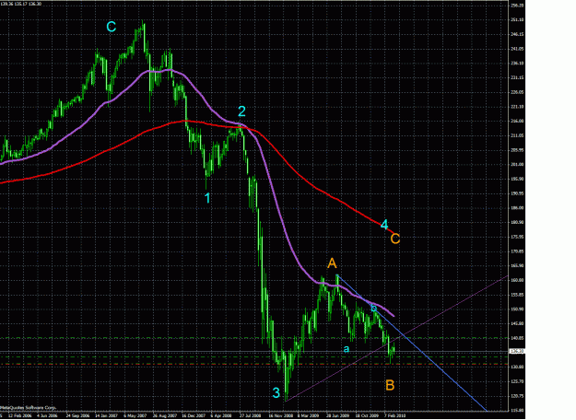Click the '24 Sep 2006' date label
This screenshot has height=420, width=576.
point(77,416)
